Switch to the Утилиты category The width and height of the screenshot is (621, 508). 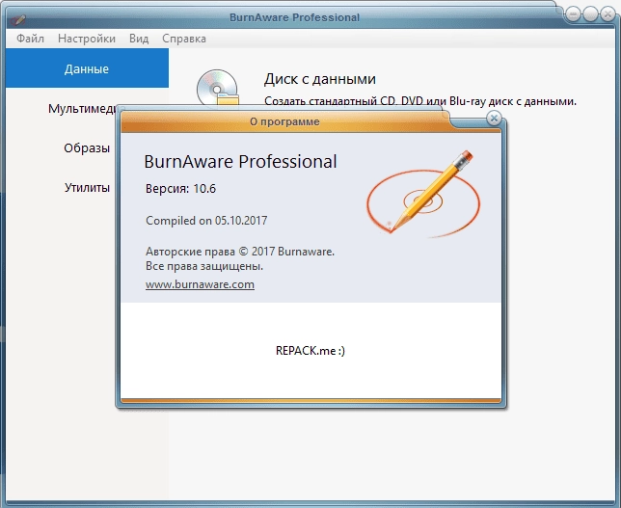point(87,187)
